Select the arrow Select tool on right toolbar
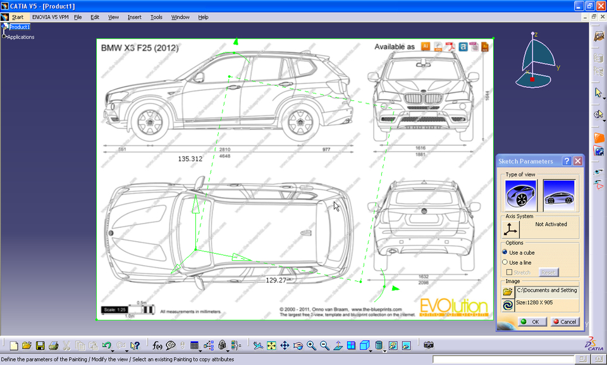The height and width of the screenshot is (365, 607). (598, 92)
